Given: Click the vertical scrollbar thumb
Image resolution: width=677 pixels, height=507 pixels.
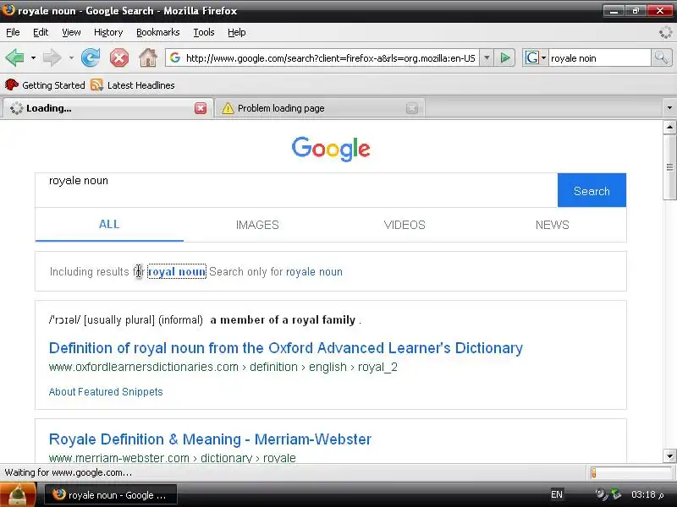Looking at the screenshot, I should pyautogui.click(x=669, y=167).
